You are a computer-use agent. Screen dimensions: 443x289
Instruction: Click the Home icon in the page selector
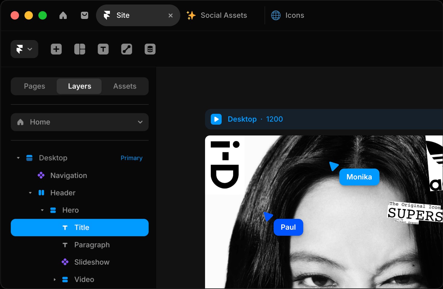point(20,122)
